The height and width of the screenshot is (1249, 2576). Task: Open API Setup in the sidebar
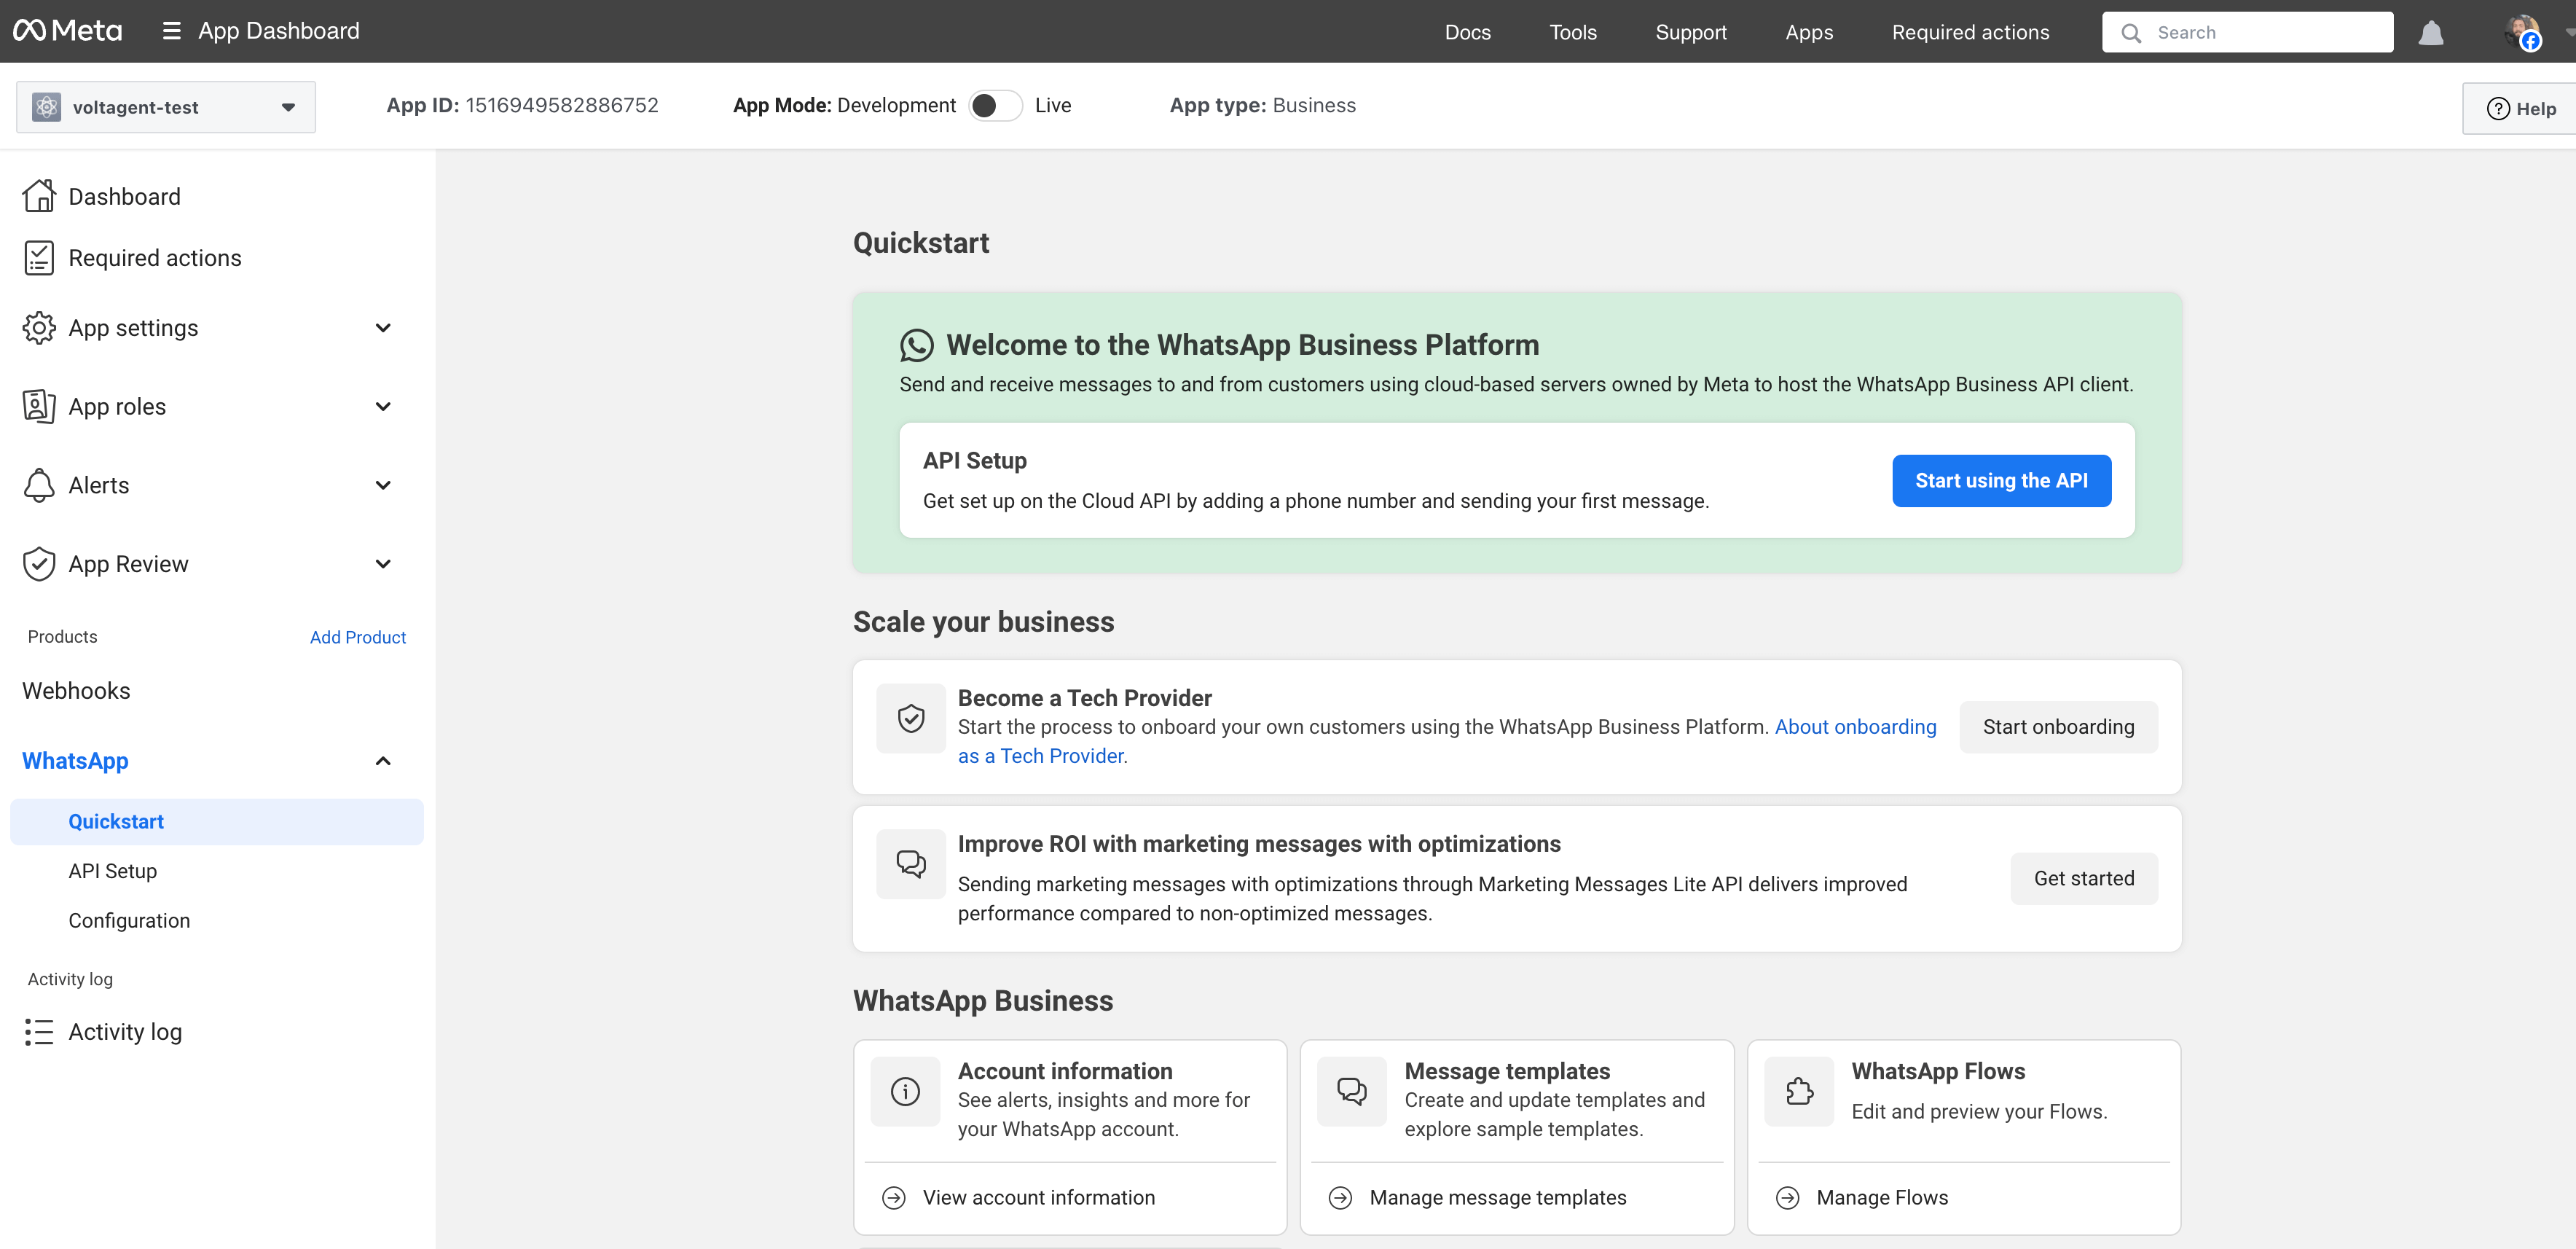(113, 871)
